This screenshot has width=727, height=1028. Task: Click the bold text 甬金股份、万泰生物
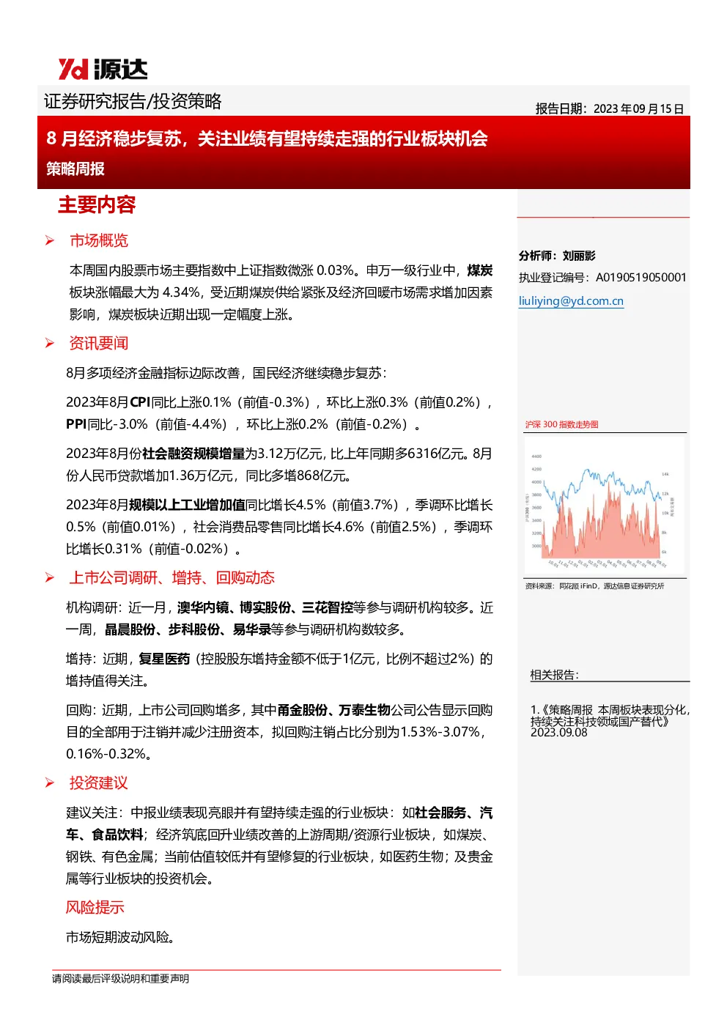pyautogui.click(x=333, y=710)
